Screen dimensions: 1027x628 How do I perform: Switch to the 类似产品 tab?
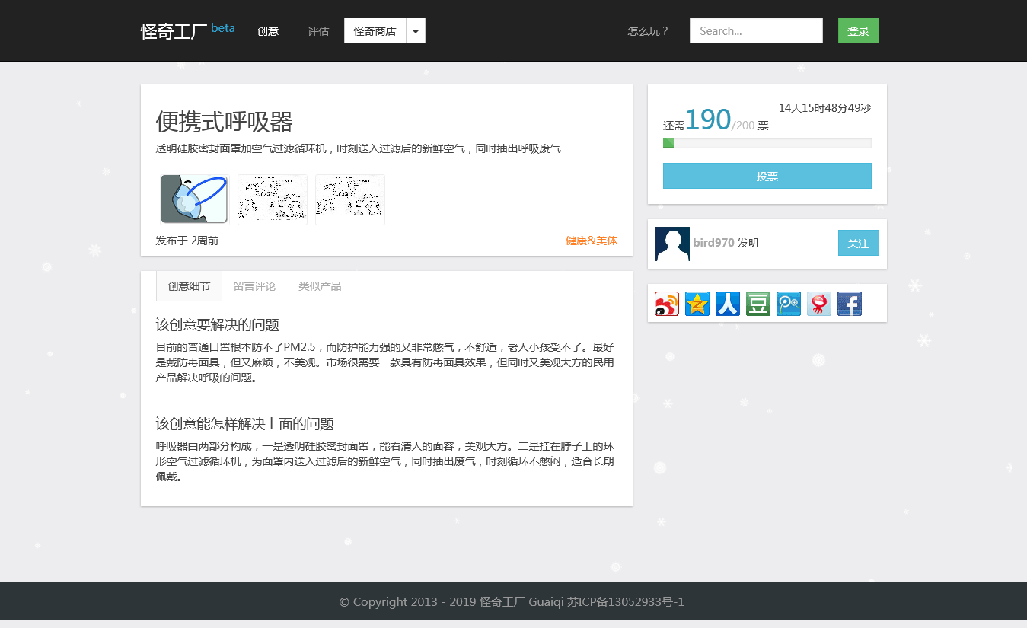point(320,286)
